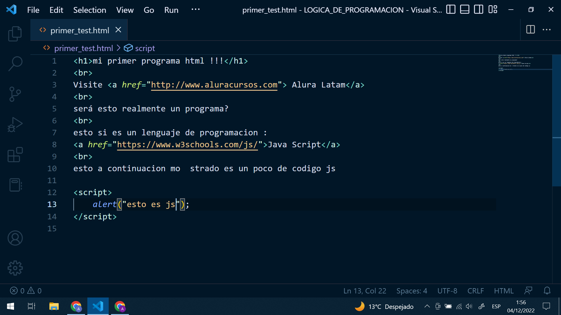The width and height of the screenshot is (561, 315).
Task: Click the battery icon in system tray
Action: coord(448,306)
